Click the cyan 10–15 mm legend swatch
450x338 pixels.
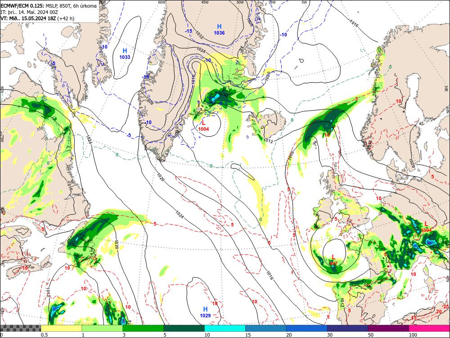[x=225, y=328]
